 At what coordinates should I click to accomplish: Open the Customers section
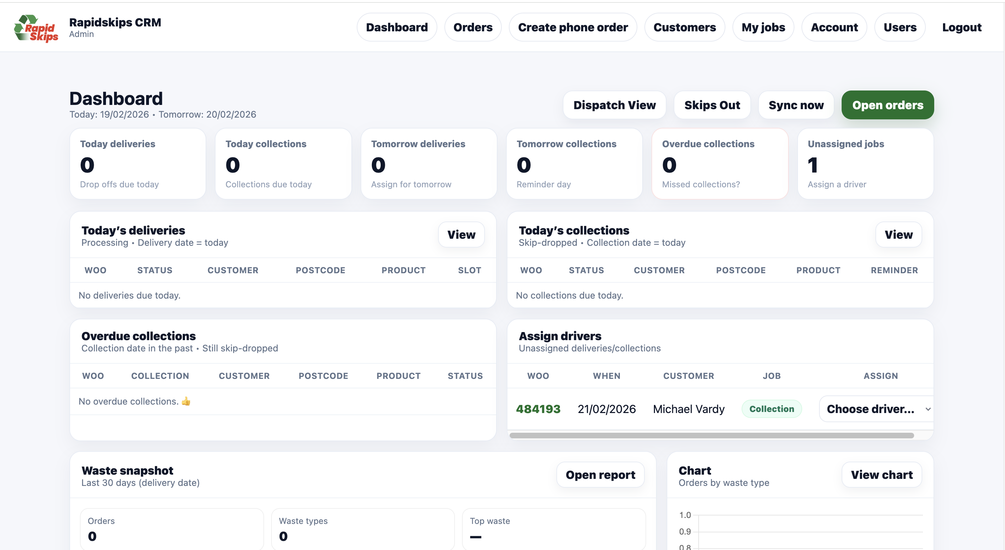pyautogui.click(x=685, y=27)
